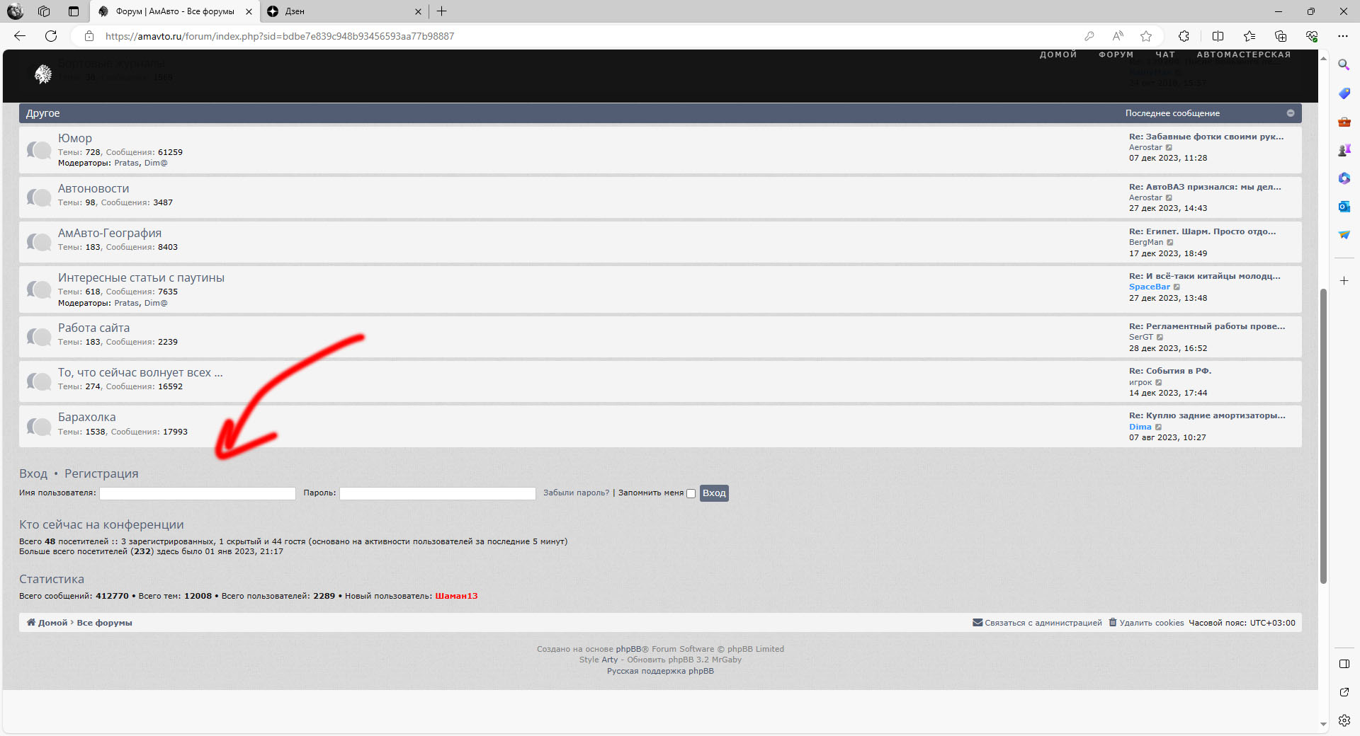
Task: Collapse the Другое category section
Action: coord(1291,113)
